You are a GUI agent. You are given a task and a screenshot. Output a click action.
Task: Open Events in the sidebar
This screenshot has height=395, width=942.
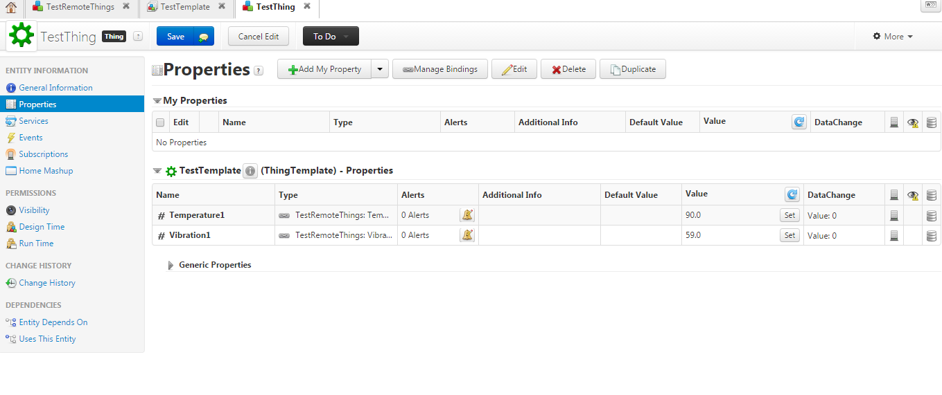pyautogui.click(x=30, y=138)
